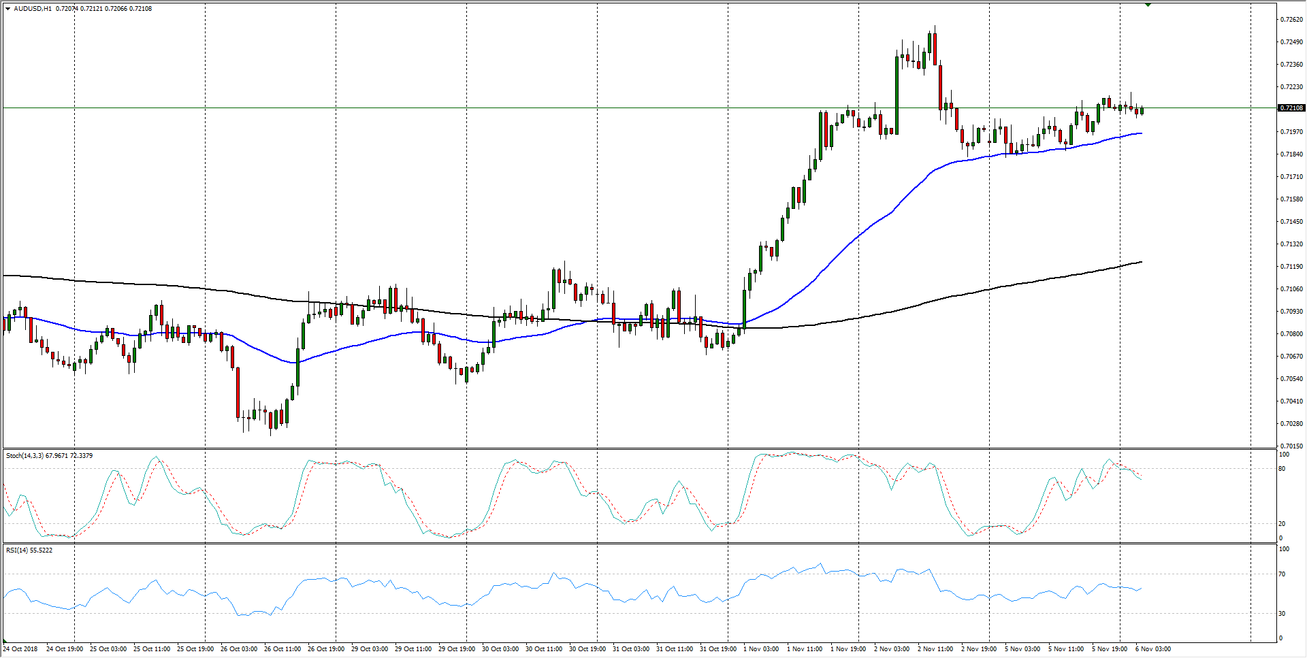Click the green corner triangle at bottom-left

[5, 641]
